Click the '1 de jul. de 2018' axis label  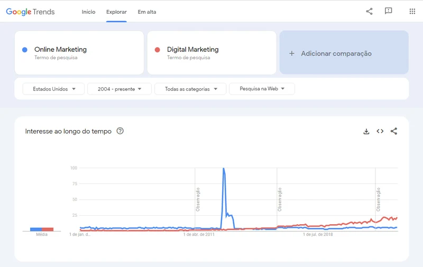click(318, 234)
